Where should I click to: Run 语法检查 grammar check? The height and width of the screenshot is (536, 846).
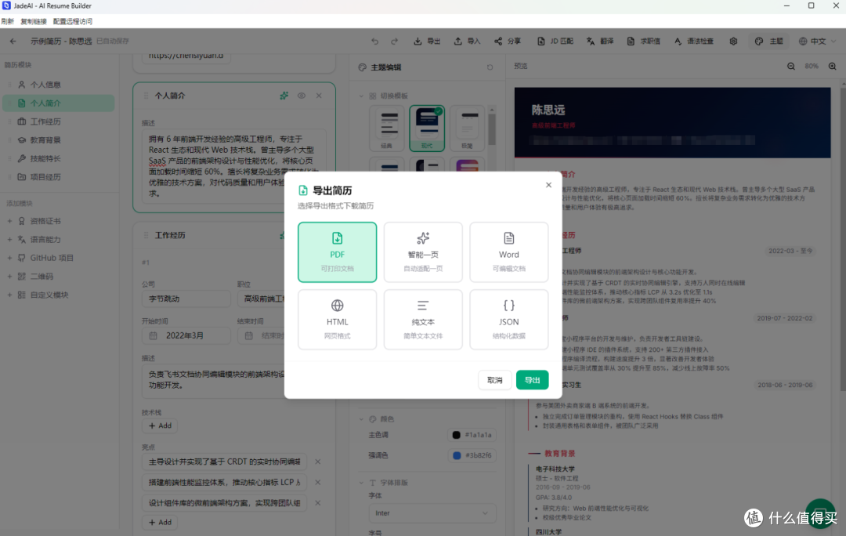(694, 41)
